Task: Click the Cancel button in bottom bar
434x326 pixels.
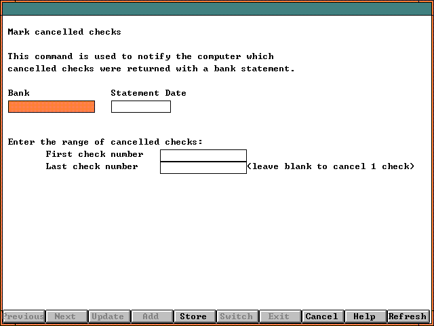Action: 321,316
